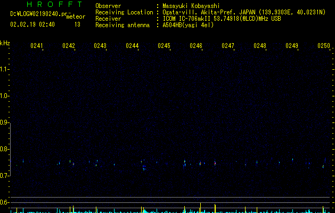This screenshot has height=213, width=335.
Task: Click the 0250 time marker
Action: 324,45
